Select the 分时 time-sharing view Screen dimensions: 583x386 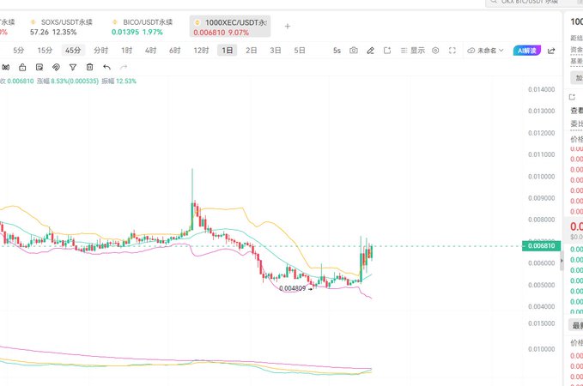(100, 51)
